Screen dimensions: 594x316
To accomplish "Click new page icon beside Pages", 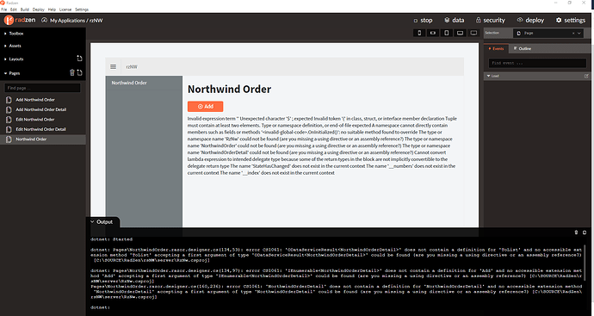I will tap(79, 72).
